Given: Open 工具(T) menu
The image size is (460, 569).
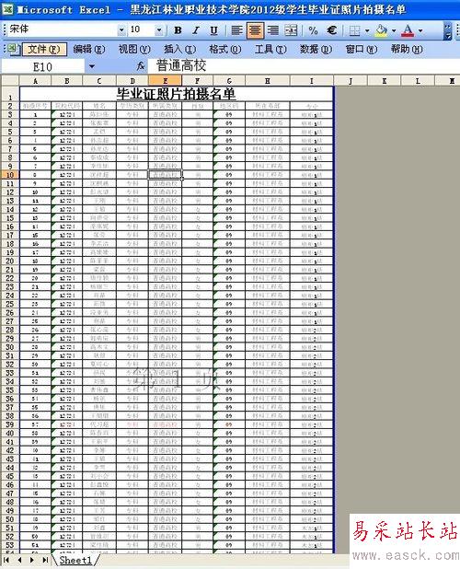Looking at the screenshot, I should point(270,49).
